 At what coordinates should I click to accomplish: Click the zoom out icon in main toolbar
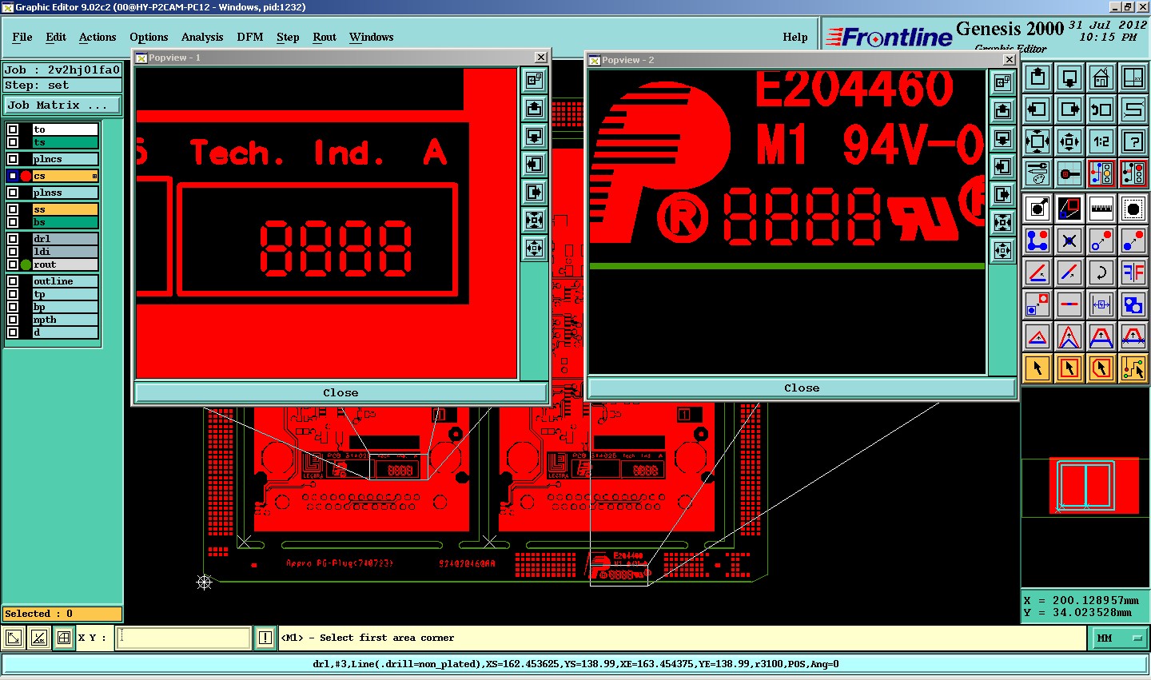click(1069, 141)
